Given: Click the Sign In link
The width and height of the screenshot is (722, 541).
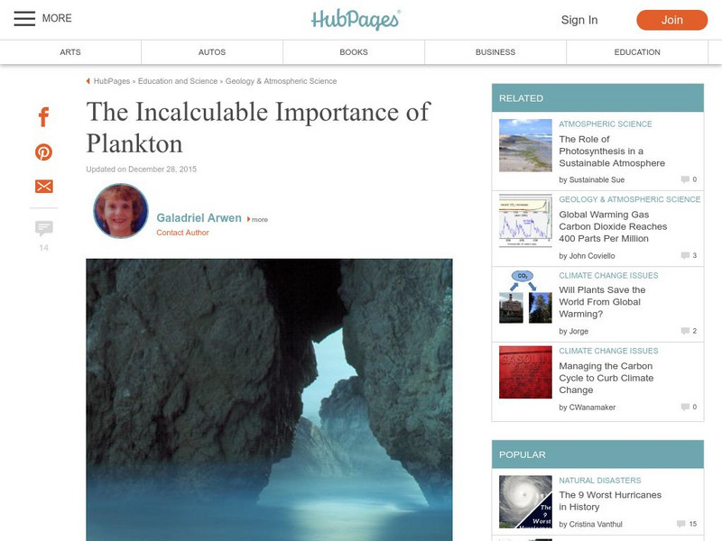Looking at the screenshot, I should pos(579,20).
